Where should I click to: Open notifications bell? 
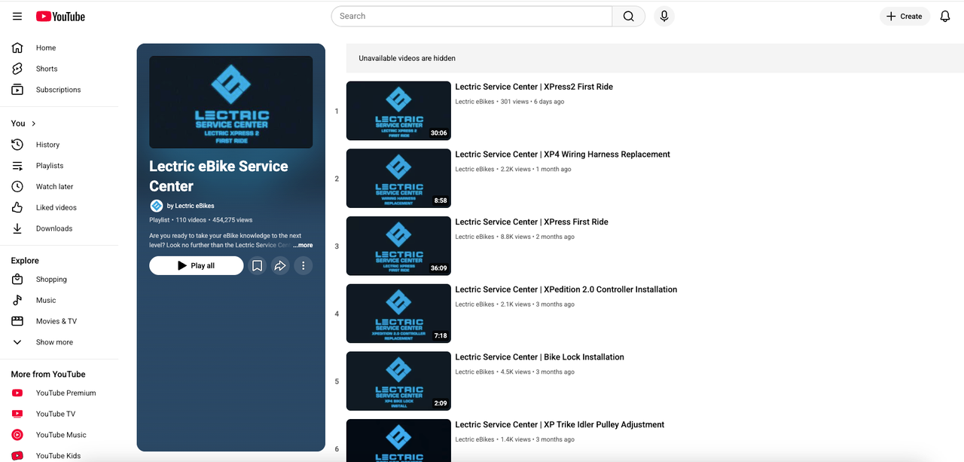tap(945, 16)
